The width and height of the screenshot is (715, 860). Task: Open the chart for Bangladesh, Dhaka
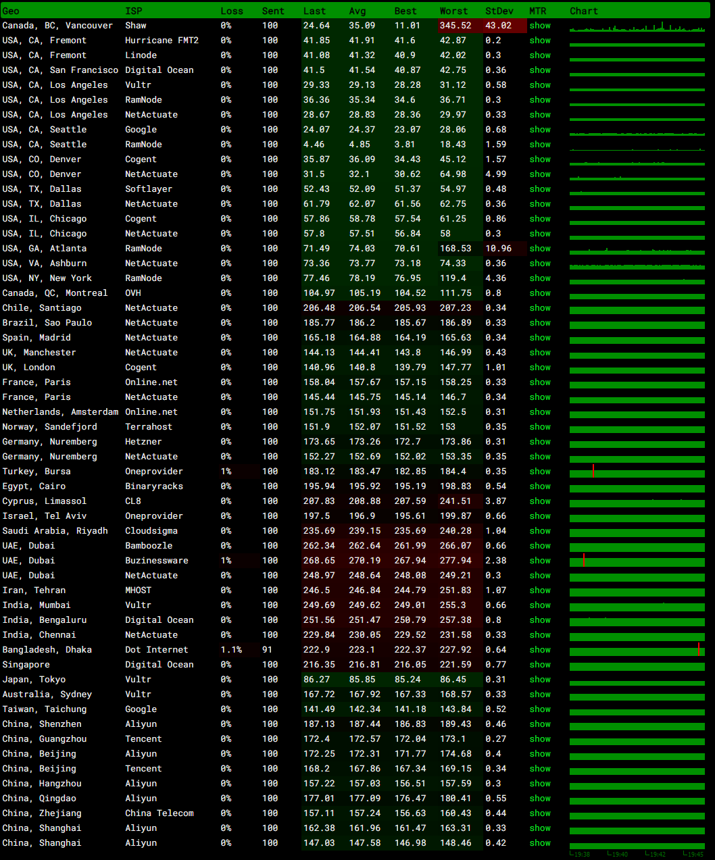pos(637,651)
